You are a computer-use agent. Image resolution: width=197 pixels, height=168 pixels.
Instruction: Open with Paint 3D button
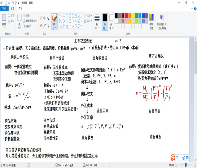coord(161,20)
